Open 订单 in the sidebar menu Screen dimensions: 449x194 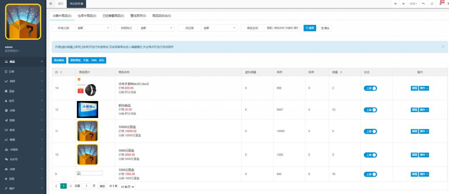(x=23, y=71)
